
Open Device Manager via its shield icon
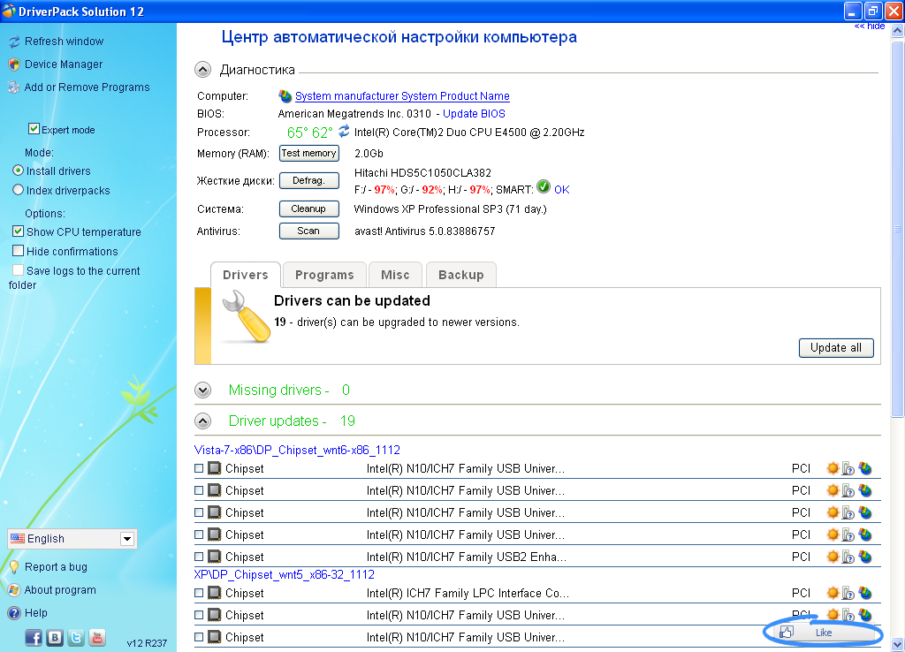(14, 64)
